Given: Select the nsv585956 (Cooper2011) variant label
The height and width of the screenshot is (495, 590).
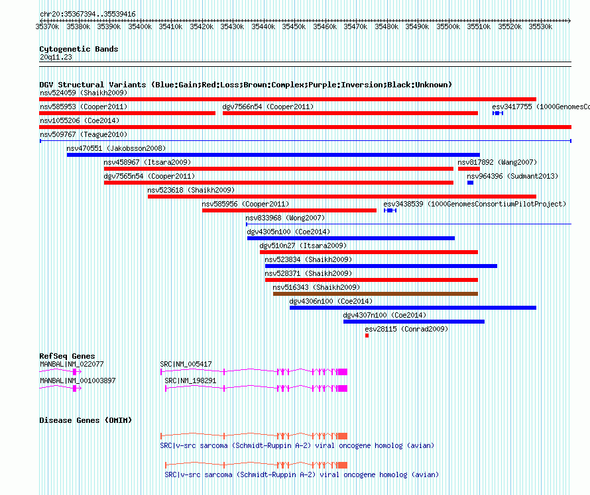Looking at the screenshot, I should (245, 204).
